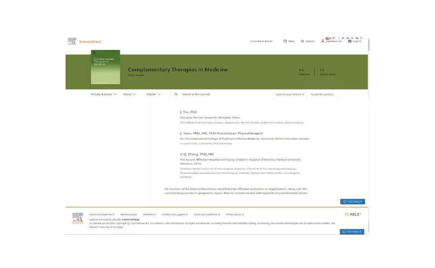435x268 pixels.
Task: Expand the About dropdown menu
Action: point(129,94)
